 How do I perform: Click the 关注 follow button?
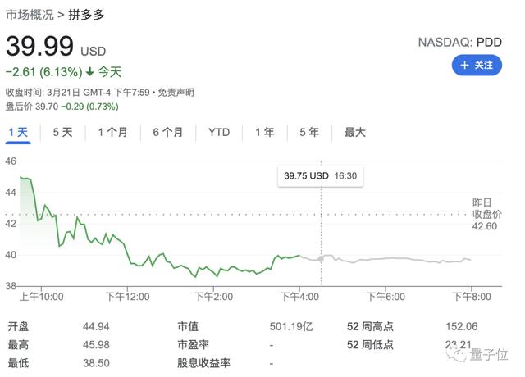pos(477,65)
